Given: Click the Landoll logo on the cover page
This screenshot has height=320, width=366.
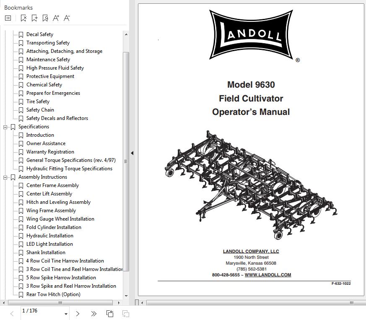Looking at the screenshot, I should pyautogui.click(x=251, y=34).
